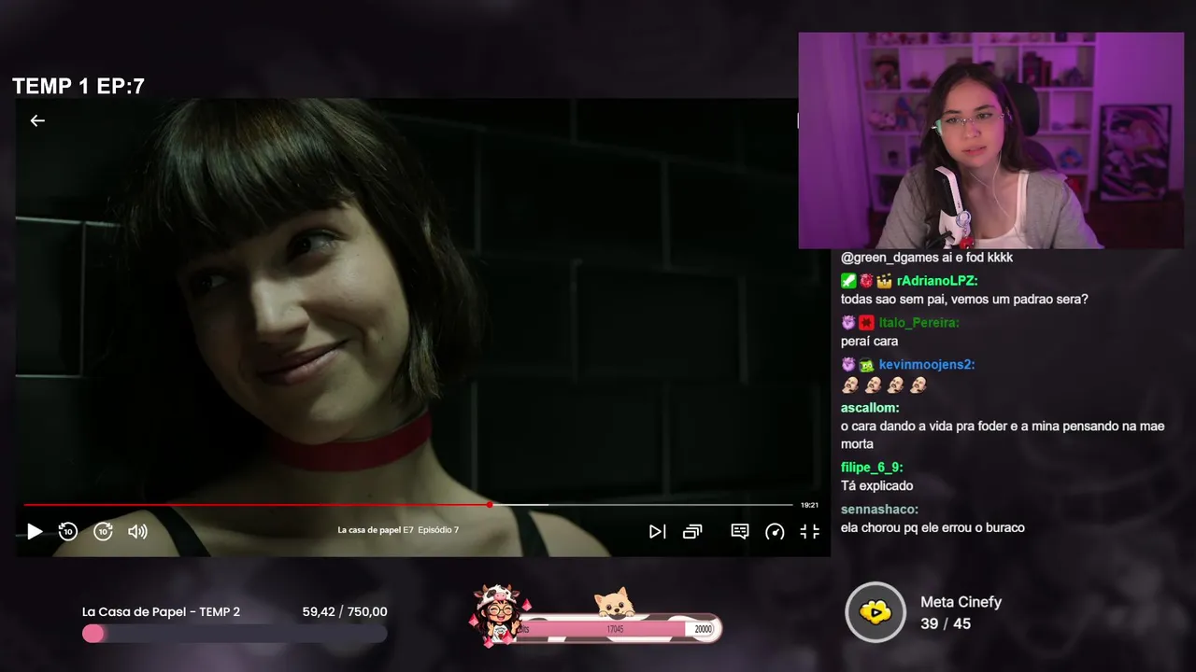This screenshot has width=1196, height=672.
Task: Click the TEMP 1 EP:7 label
Action: point(78,87)
